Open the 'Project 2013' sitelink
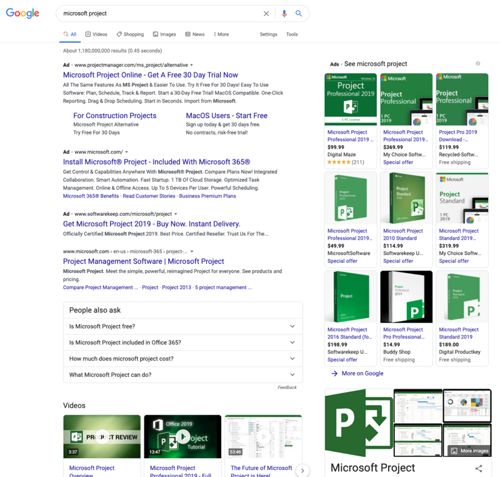 tap(177, 288)
